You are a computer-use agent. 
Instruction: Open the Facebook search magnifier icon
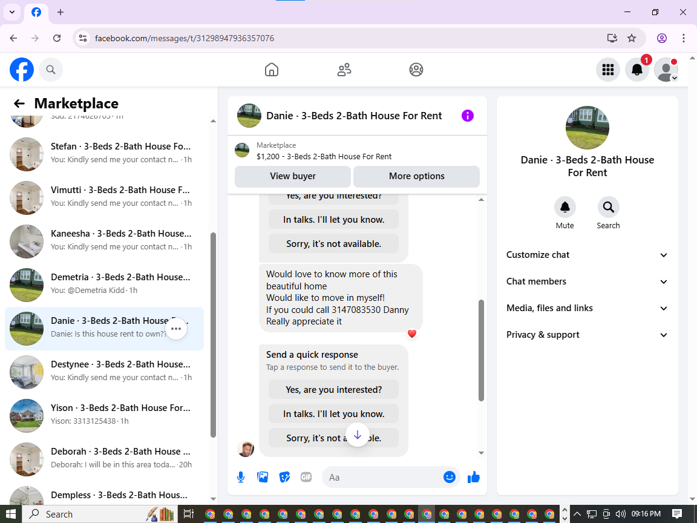pyautogui.click(x=51, y=70)
